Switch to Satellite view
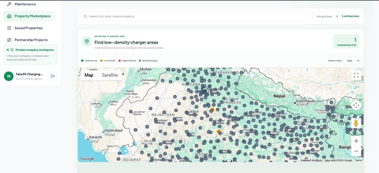The height and width of the screenshot is (173, 379). [110, 75]
